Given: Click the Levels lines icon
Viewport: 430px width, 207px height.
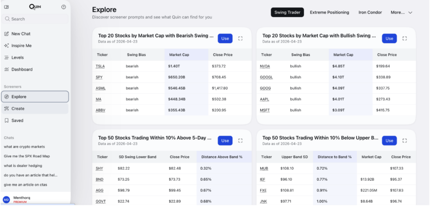Looking at the screenshot, I should click(x=7, y=57).
